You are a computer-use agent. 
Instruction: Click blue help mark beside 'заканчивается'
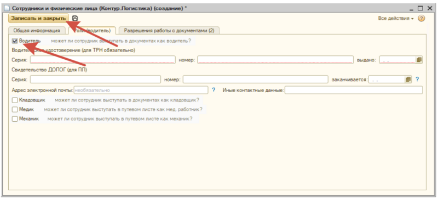[x=417, y=80]
